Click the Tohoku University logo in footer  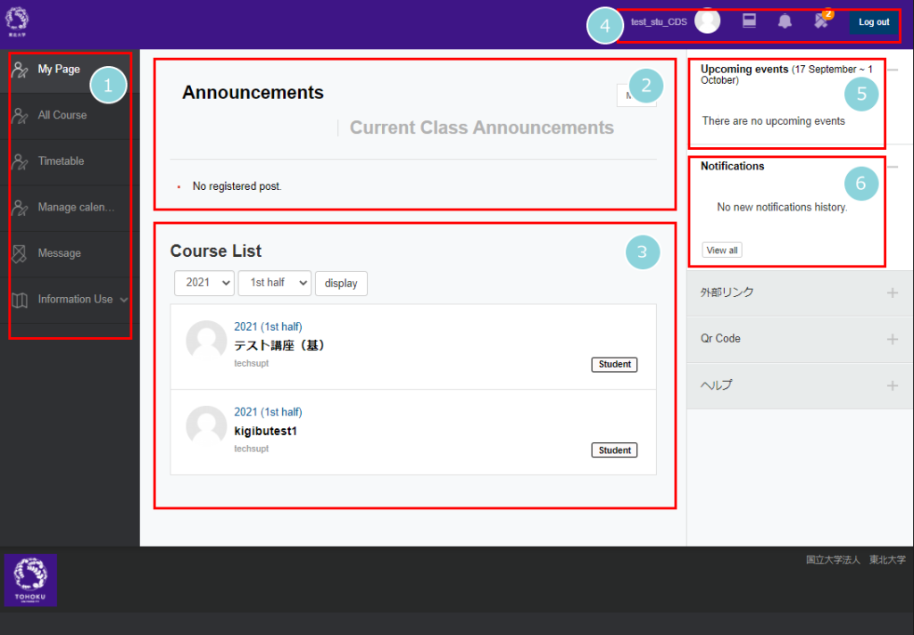point(31,580)
